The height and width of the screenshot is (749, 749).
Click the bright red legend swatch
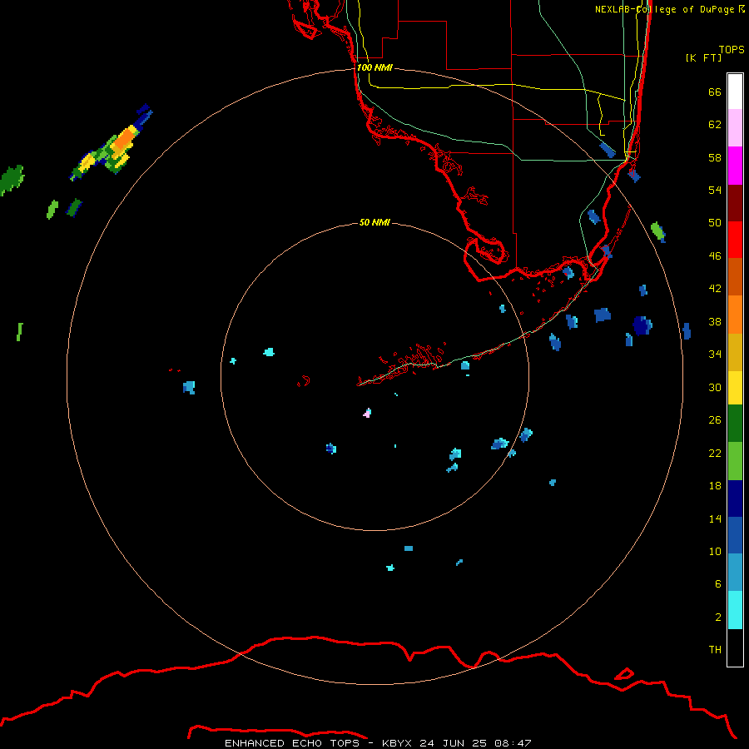[x=735, y=240]
